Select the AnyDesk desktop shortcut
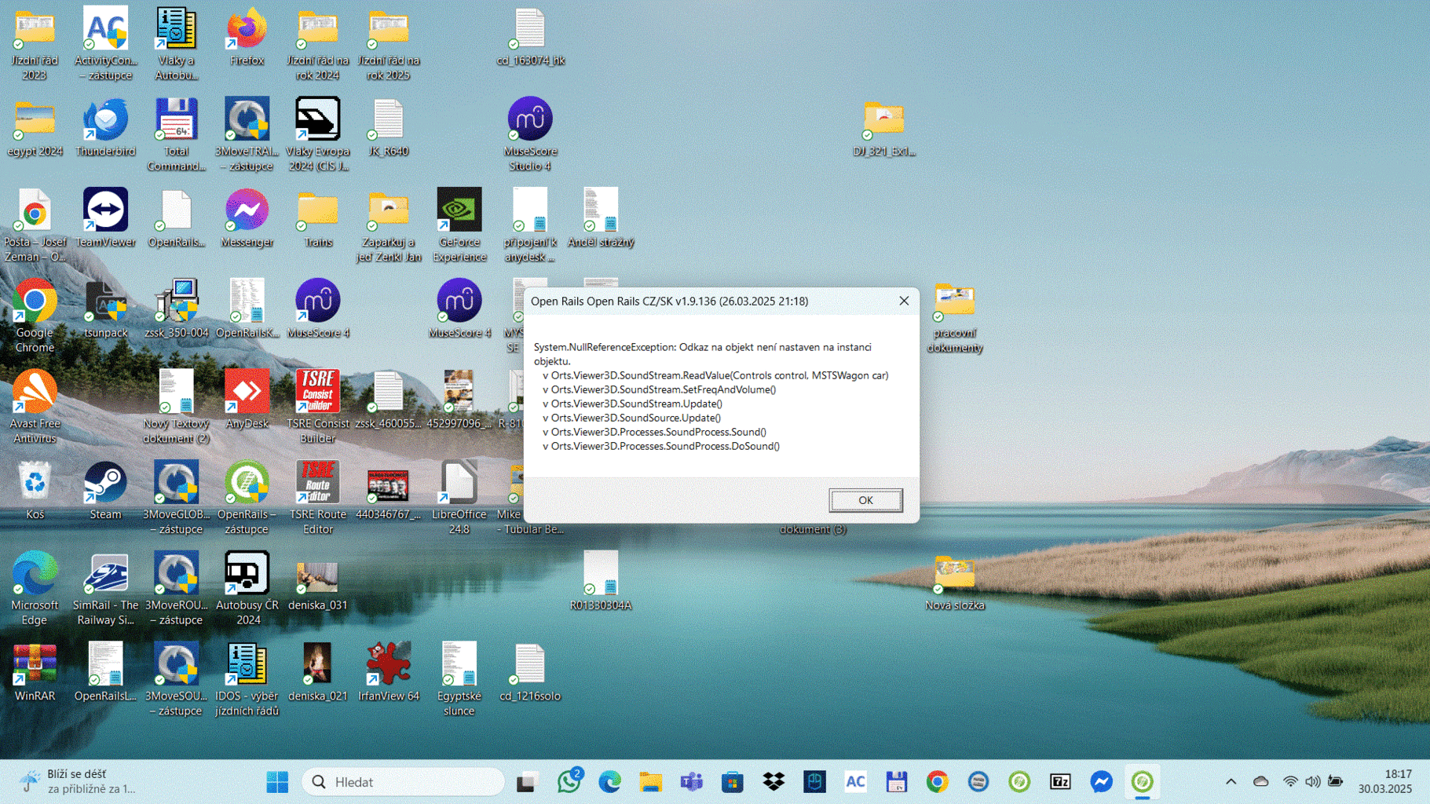The image size is (1430, 804). click(247, 400)
